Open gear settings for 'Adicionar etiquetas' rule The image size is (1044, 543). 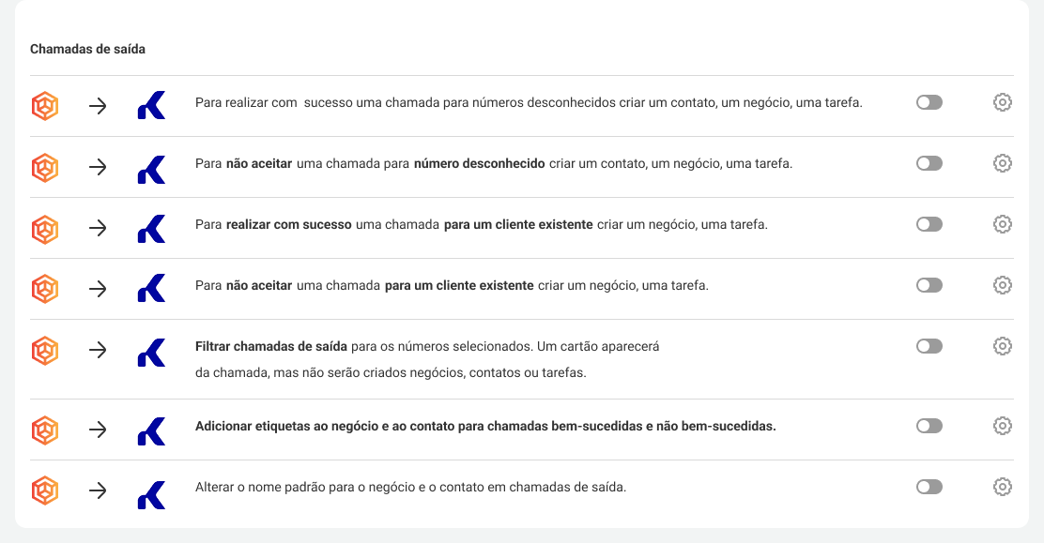1002,426
